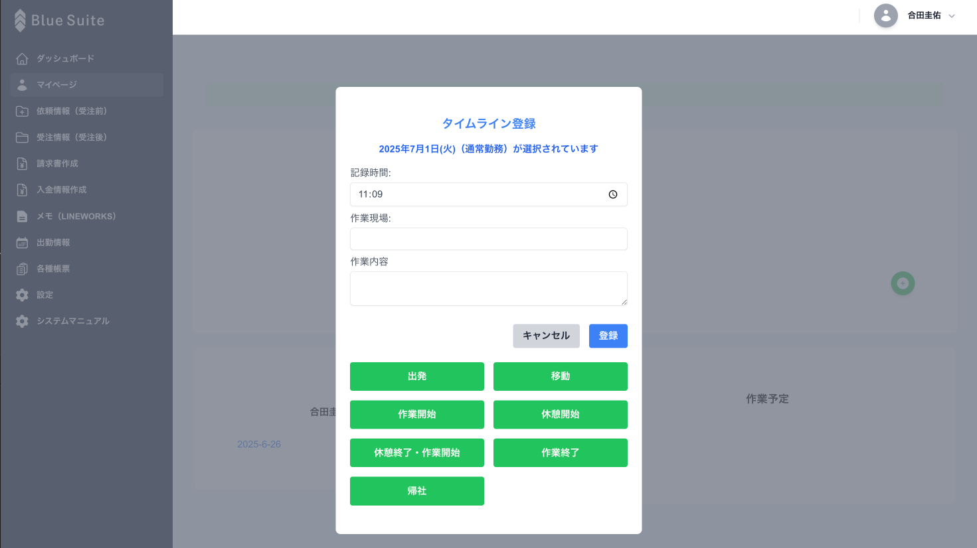The image size is (977, 548).
Task: Open ダッシュボード menu item
Action: coord(87,58)
